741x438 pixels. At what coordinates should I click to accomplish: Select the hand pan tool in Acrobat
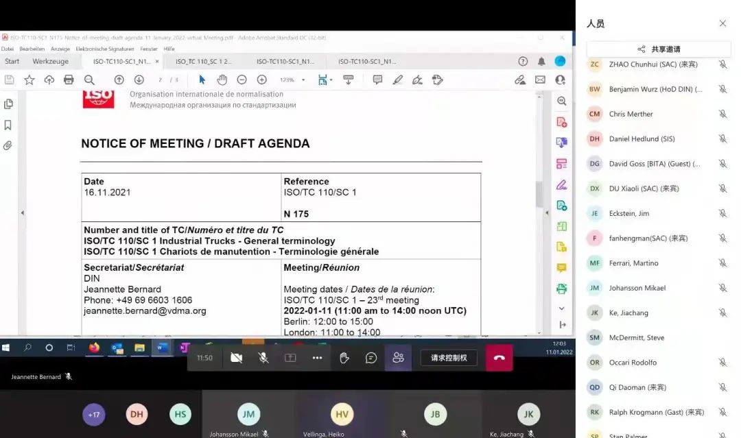pos(222,80)
